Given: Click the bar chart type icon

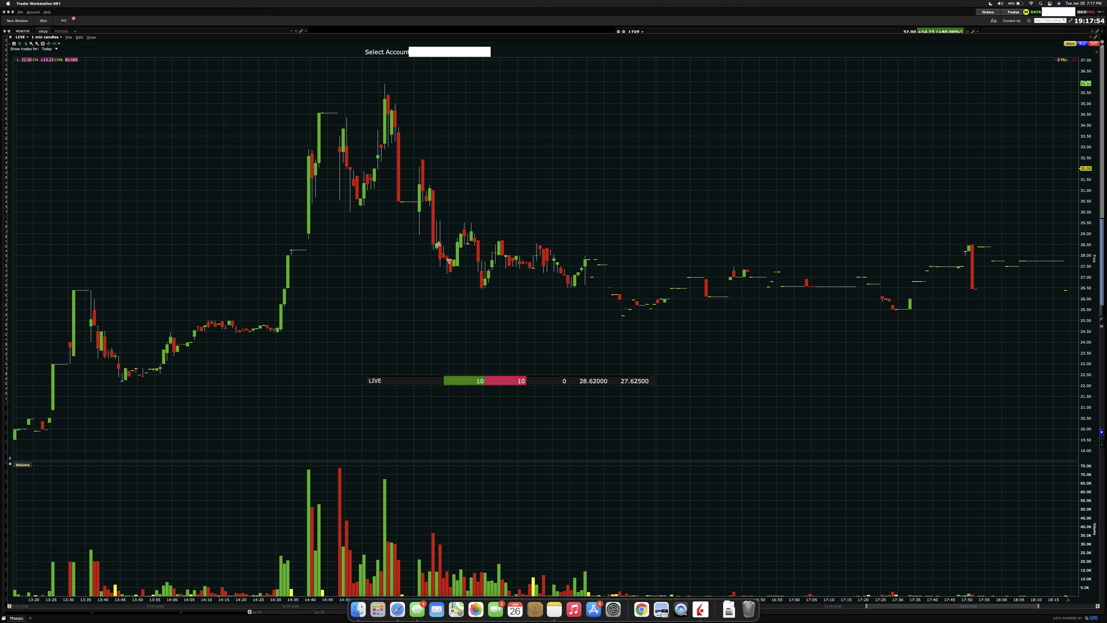Looking at the screenshot, I should coord(20,44).
